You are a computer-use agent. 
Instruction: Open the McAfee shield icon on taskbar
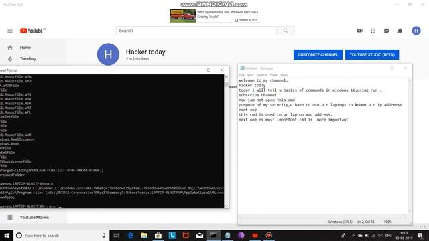186,235
